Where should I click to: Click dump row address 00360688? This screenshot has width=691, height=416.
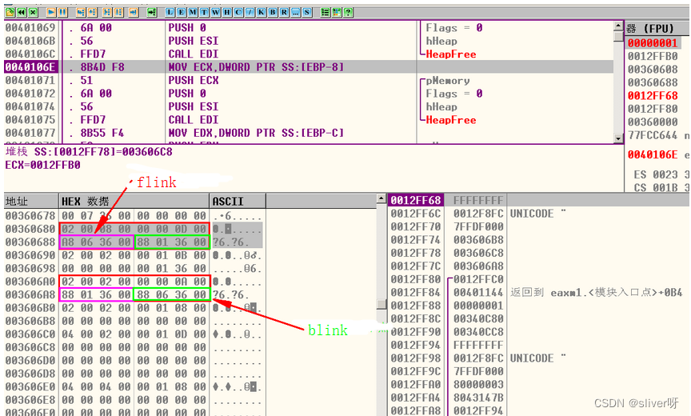point(30,242)
